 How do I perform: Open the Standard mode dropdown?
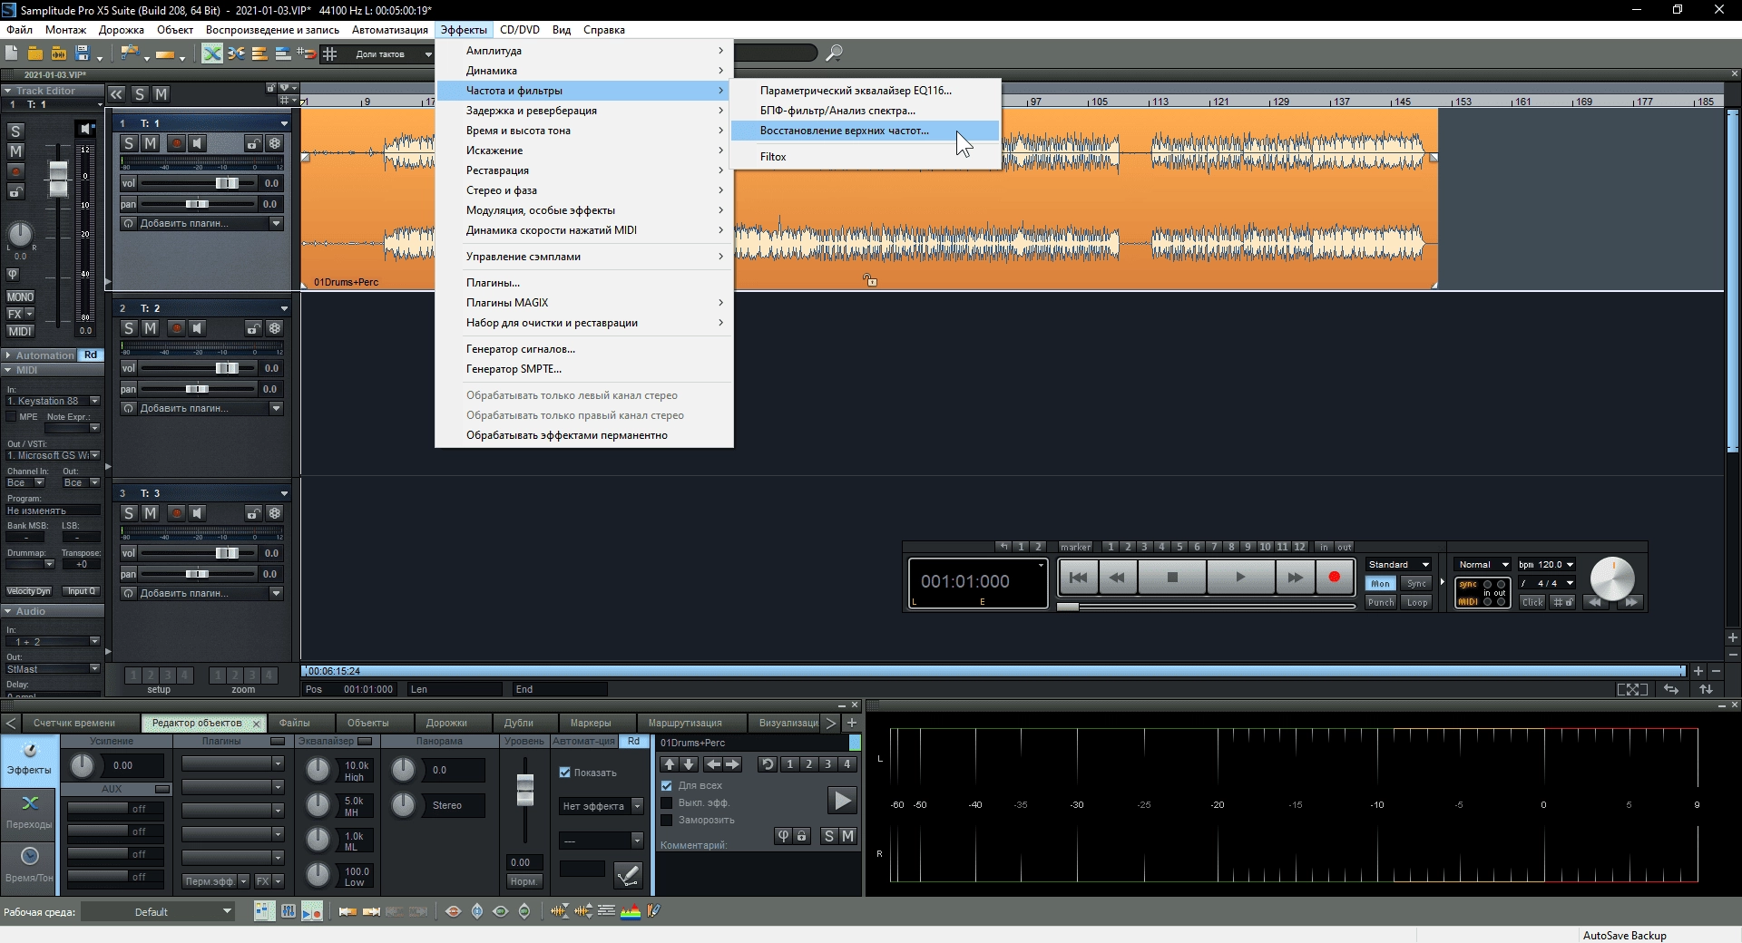click(x=1399, y=565)
